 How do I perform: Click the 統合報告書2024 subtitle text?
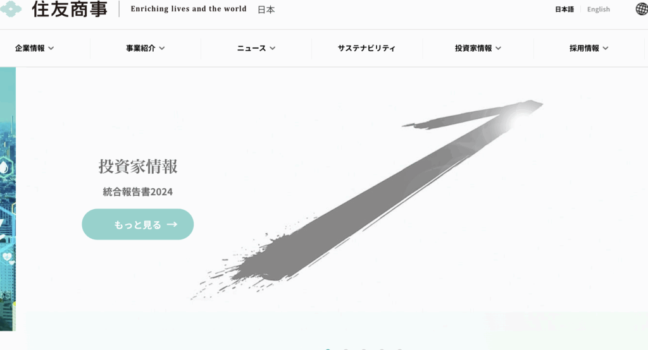(x=137, y=192)
